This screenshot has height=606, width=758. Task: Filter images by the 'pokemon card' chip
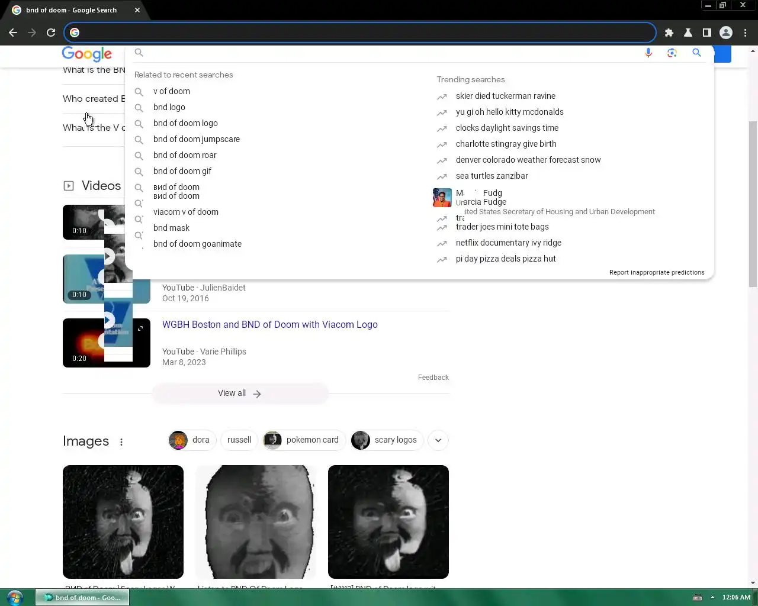304,440
